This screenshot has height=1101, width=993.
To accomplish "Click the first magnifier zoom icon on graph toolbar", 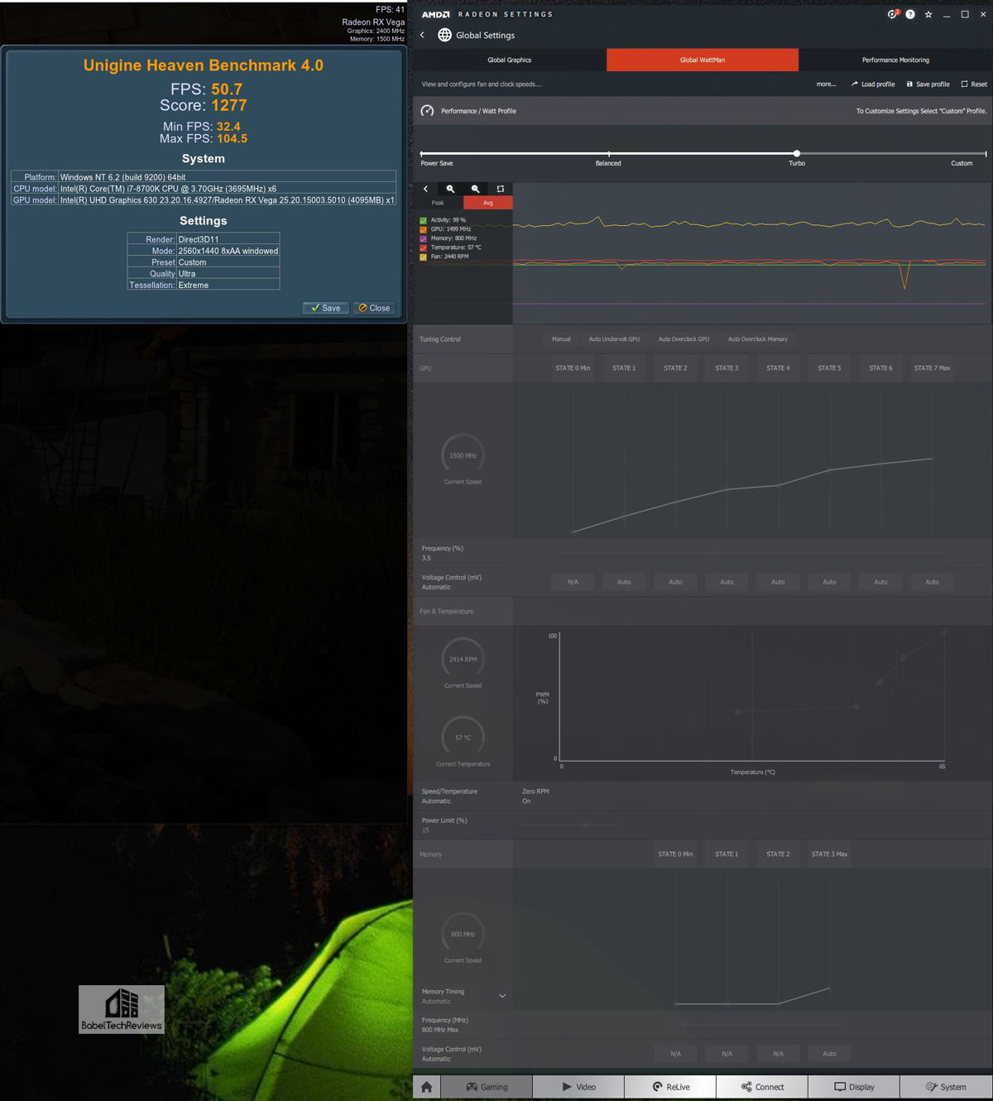I will (x=450, y=189).
